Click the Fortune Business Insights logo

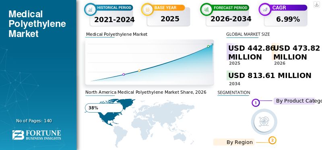click(x=37, y=135)
